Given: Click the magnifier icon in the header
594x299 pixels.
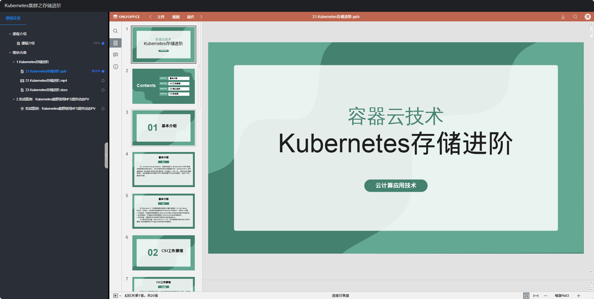Looking at the screenshot, I should [x=575, y=17].
